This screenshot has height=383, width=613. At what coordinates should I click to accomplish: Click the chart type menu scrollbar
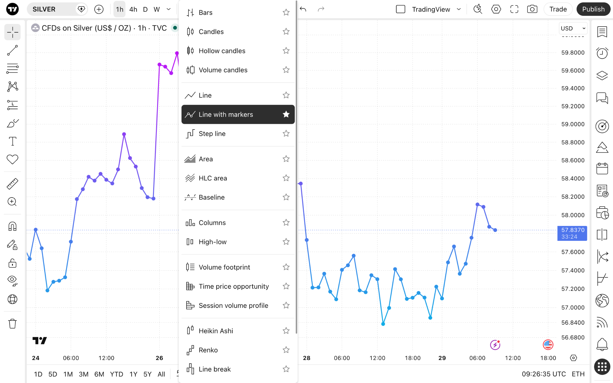click(x=296, y=168)
